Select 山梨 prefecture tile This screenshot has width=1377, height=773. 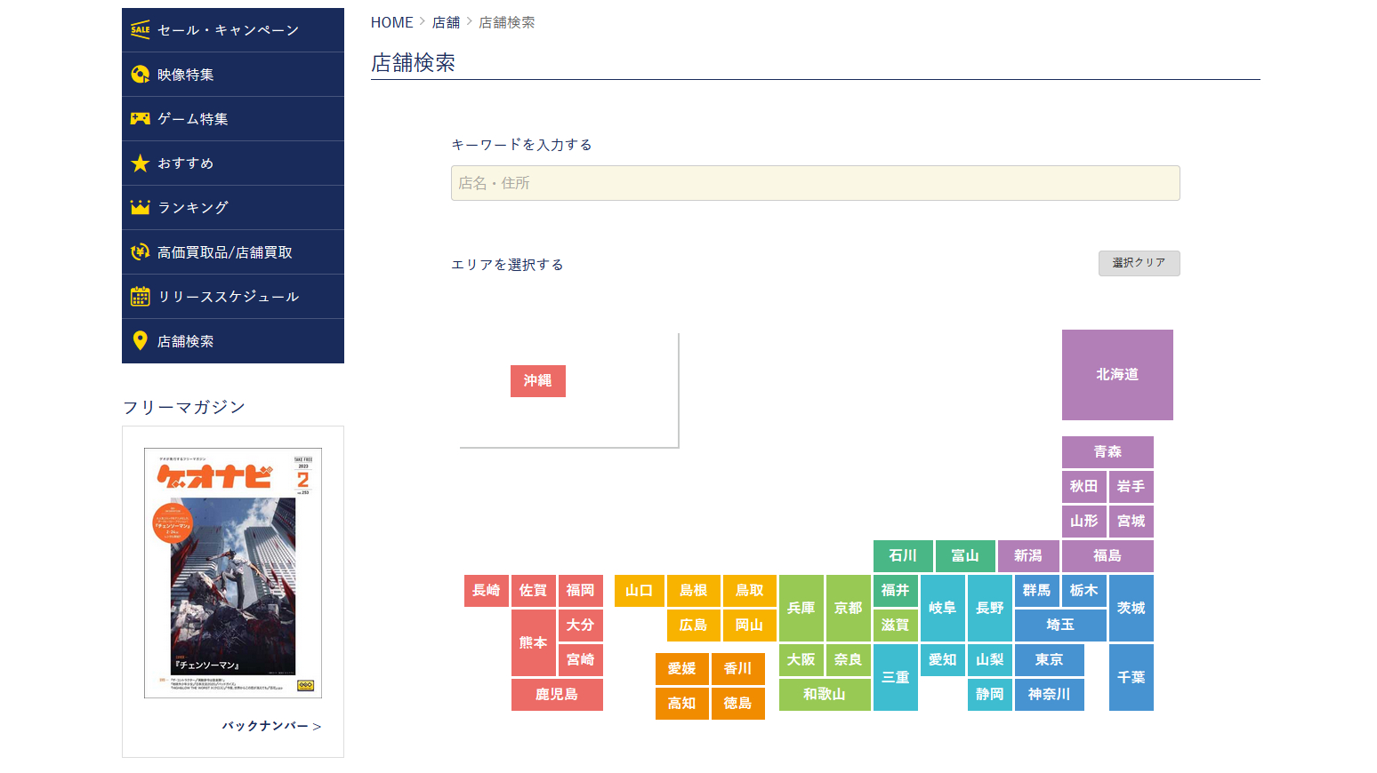point(990,660)
